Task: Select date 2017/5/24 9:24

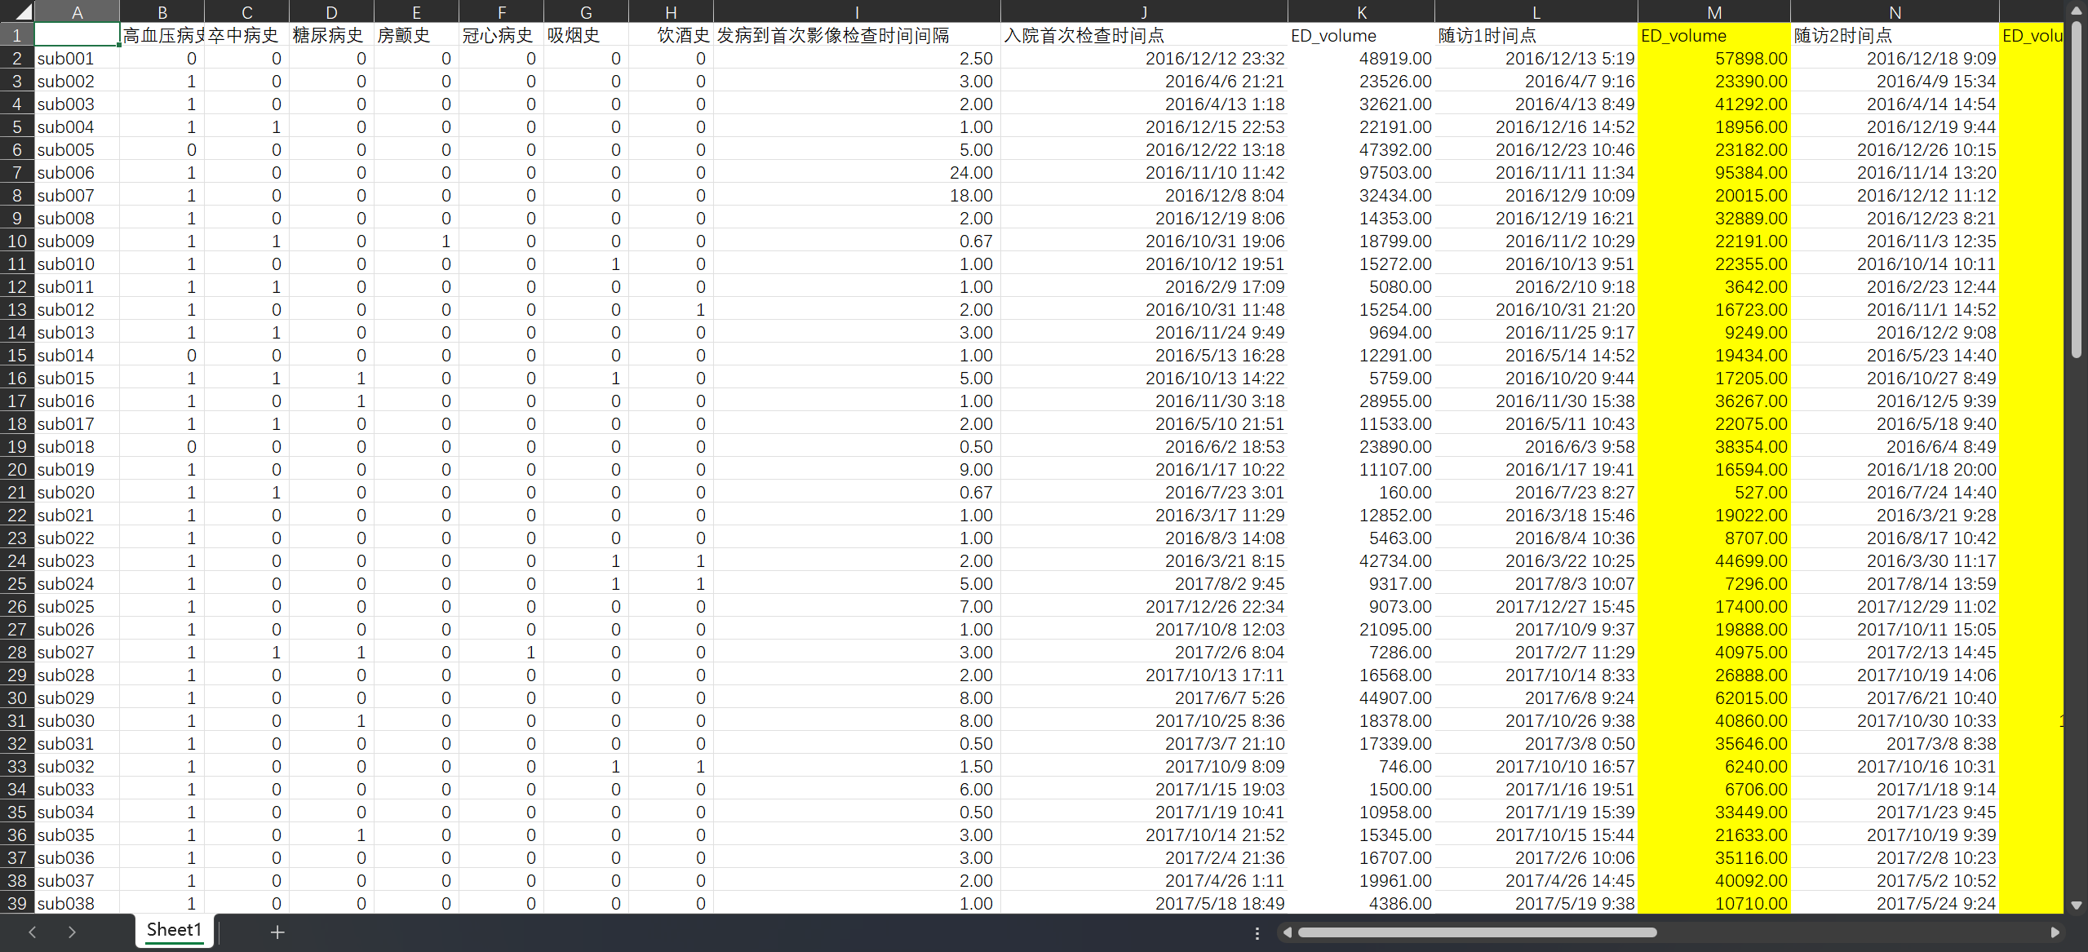Action: [x=1895, y=903]
